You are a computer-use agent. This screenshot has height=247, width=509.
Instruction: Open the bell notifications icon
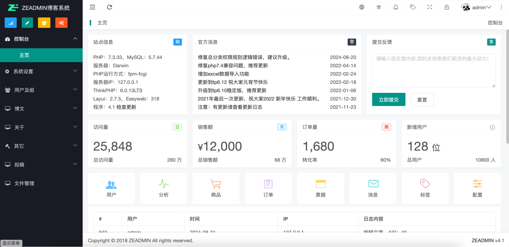click(x=396, y=7)
